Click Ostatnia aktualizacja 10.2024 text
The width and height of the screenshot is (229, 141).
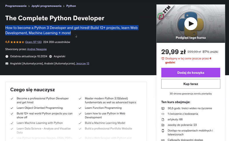click(29, 56)
